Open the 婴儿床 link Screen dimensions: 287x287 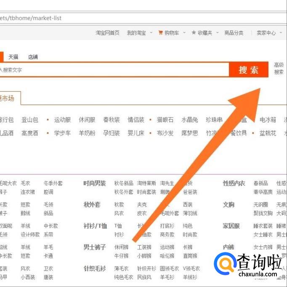[136, 133]
